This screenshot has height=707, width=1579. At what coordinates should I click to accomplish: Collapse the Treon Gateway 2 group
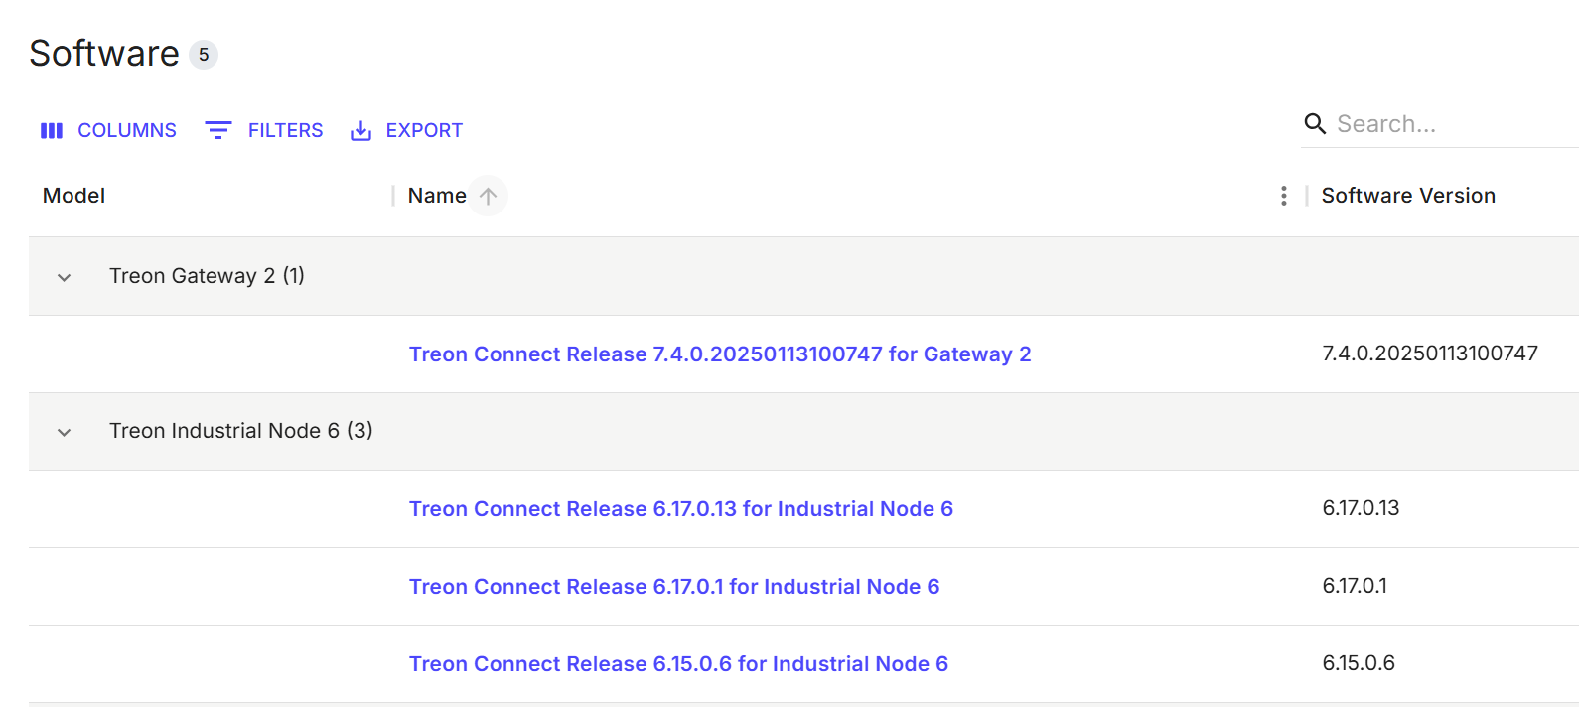coord(64,277)
